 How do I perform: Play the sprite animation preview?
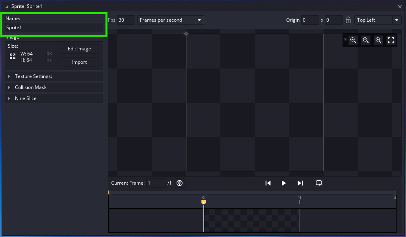click(284, 183)
